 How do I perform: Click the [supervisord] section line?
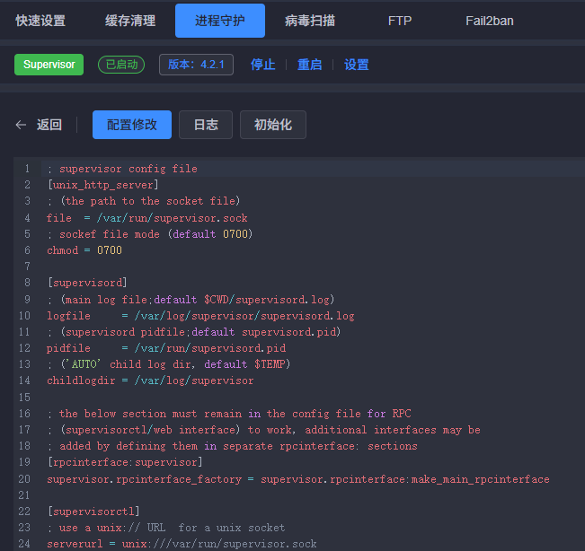[x=88, y=283]
